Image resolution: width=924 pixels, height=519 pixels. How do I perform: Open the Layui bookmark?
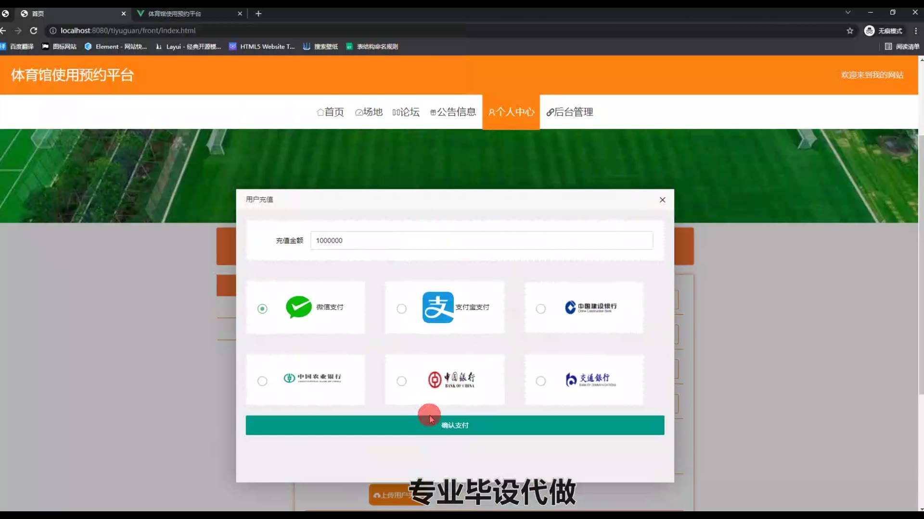click(188, 47)
